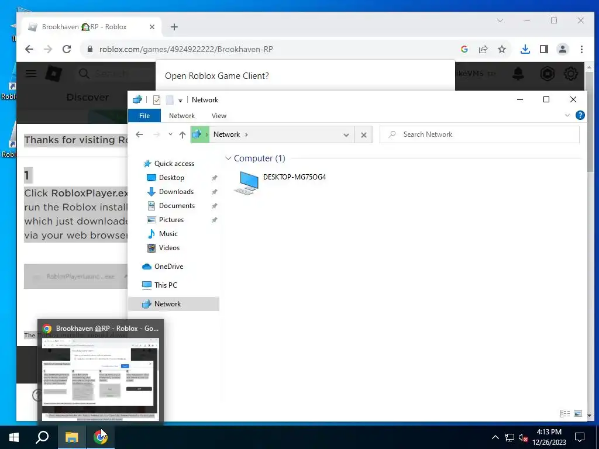The image size is (599, 449).
Task: Open Videos in the navigation pane
Action: point(169,248)
